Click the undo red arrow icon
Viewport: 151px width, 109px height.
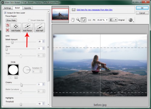point(8,25)
